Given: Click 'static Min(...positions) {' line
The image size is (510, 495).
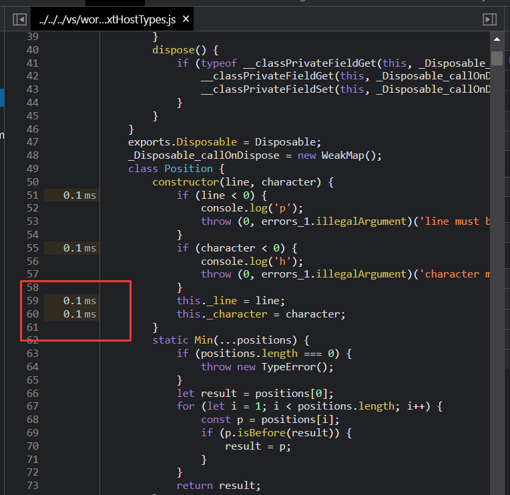Looking at the screenshot, I should pos(230,340).
